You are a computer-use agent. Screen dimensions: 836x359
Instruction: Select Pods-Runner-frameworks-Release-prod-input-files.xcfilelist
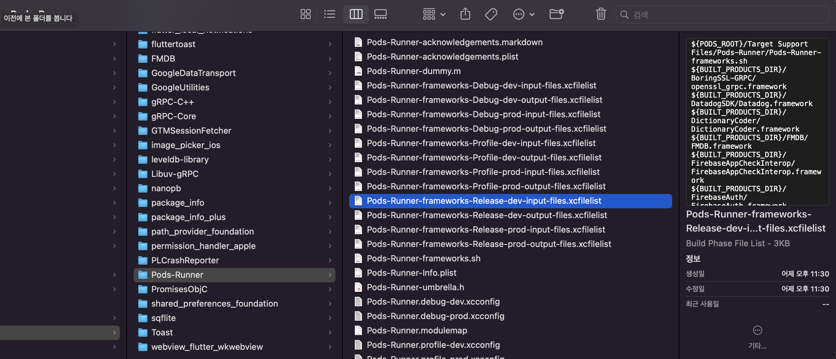click(x=510, y=230)
